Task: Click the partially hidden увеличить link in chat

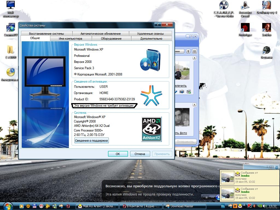Action: pos(181,86)
